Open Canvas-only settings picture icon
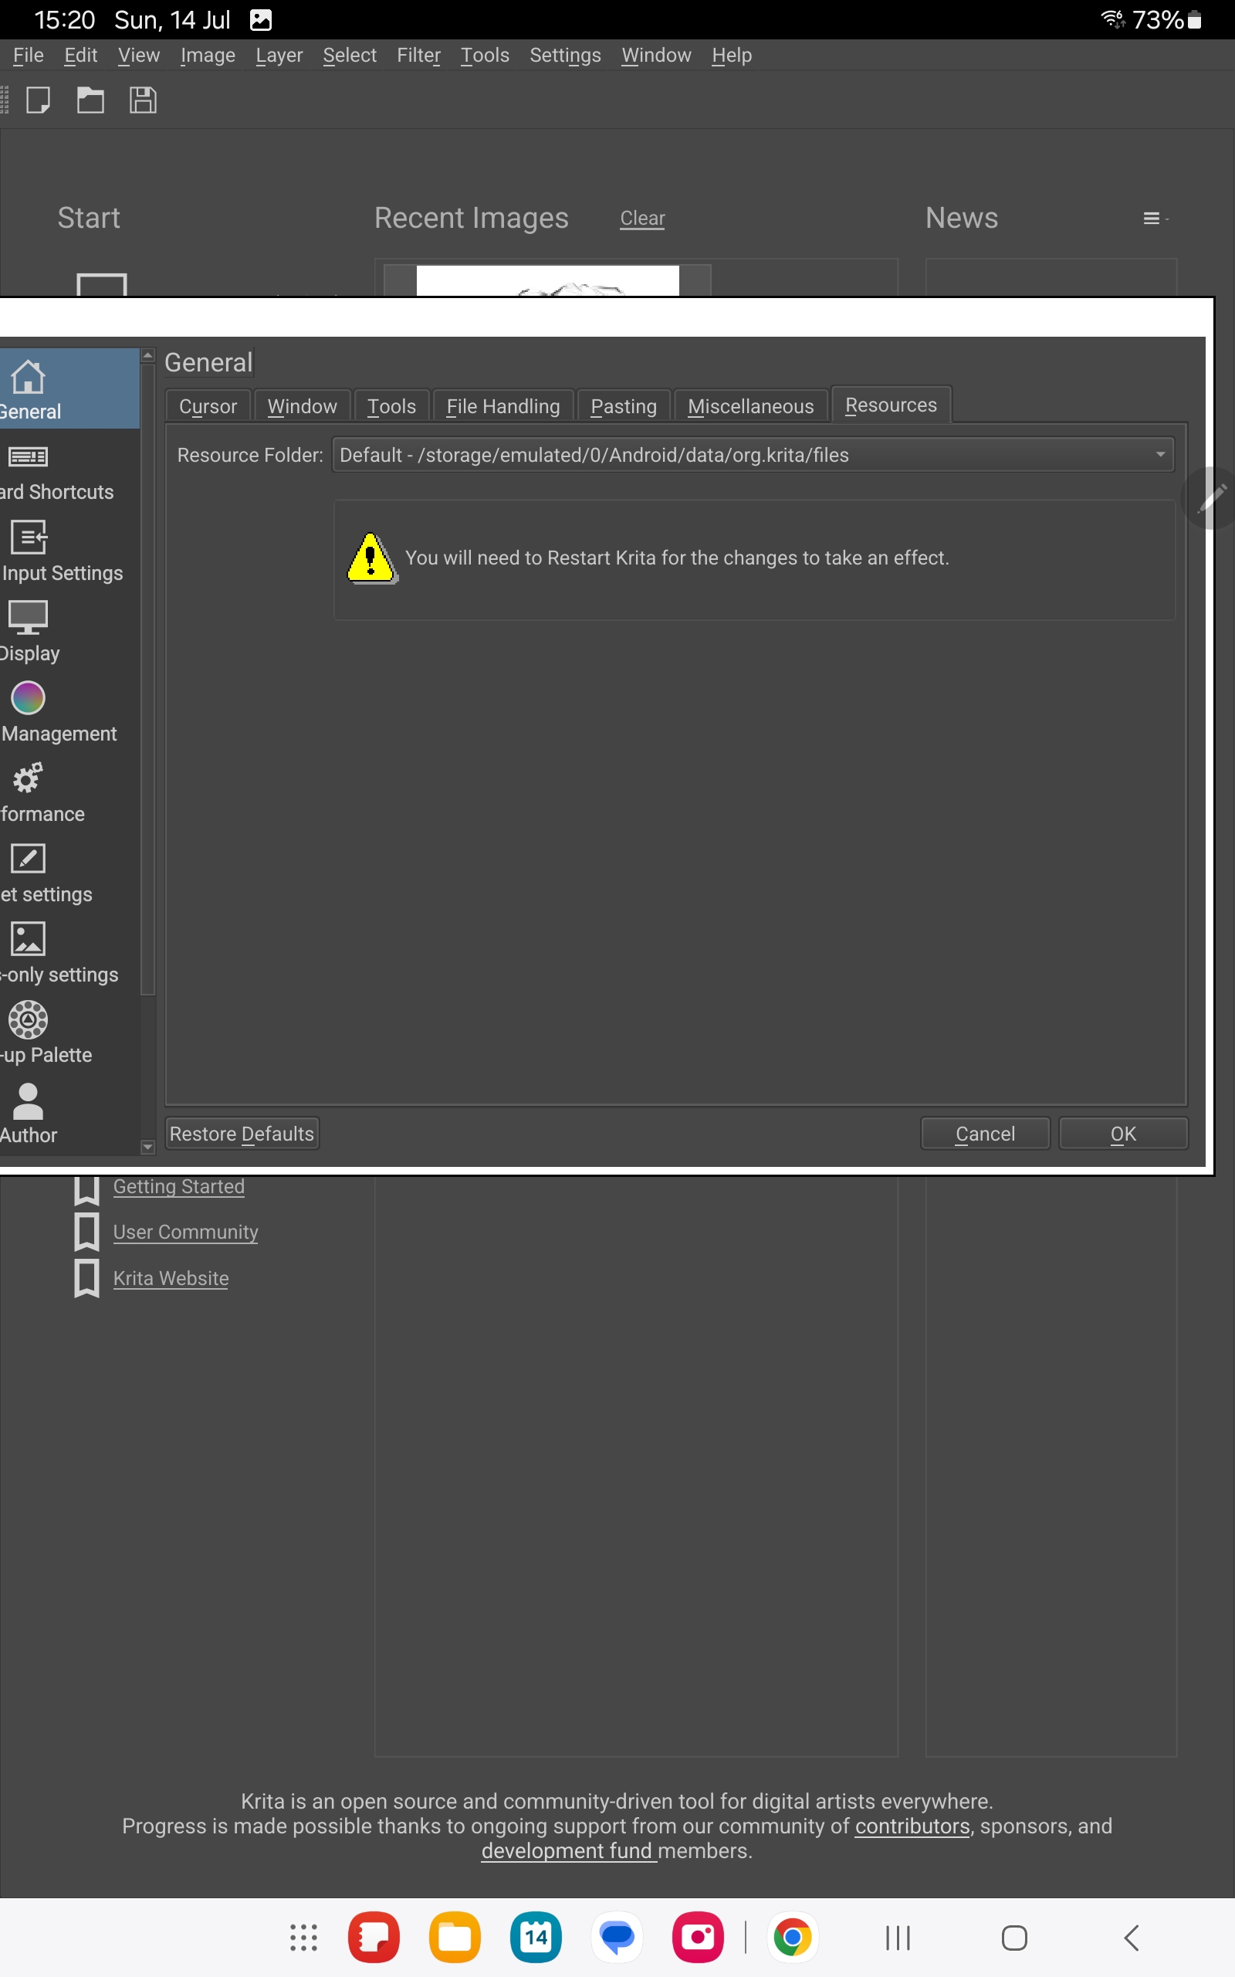This screenshot has width=1235, height=1977. pos(28,938)
